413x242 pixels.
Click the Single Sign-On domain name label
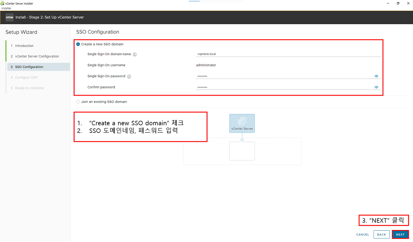pos(109,54)
